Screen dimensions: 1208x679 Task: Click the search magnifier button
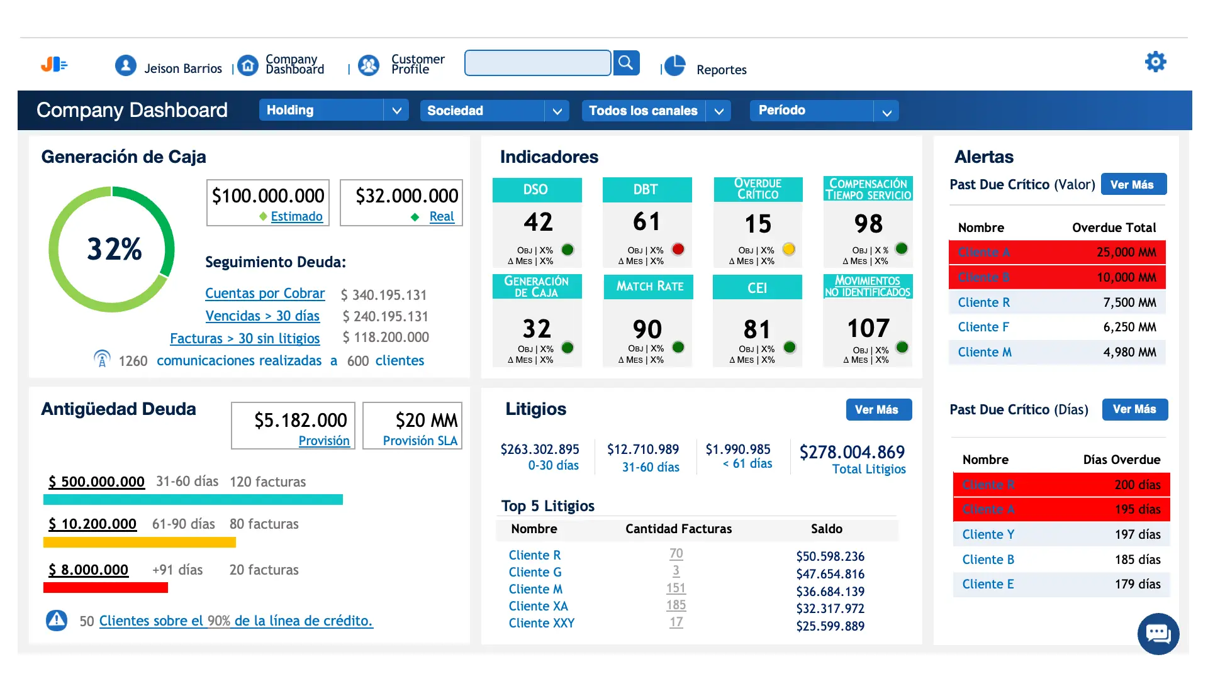tap(626, 63)
